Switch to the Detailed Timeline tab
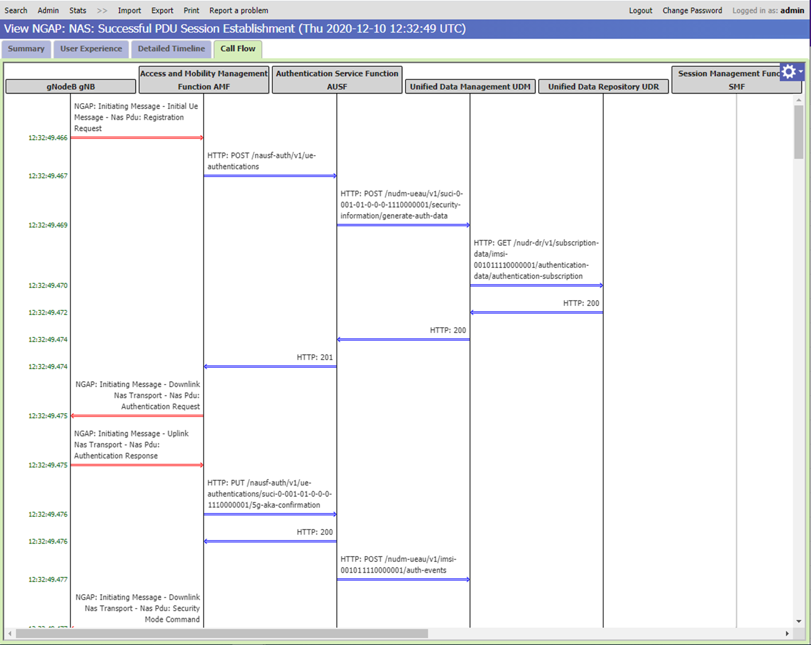This screenshot has height=645, width=811. 171,49
